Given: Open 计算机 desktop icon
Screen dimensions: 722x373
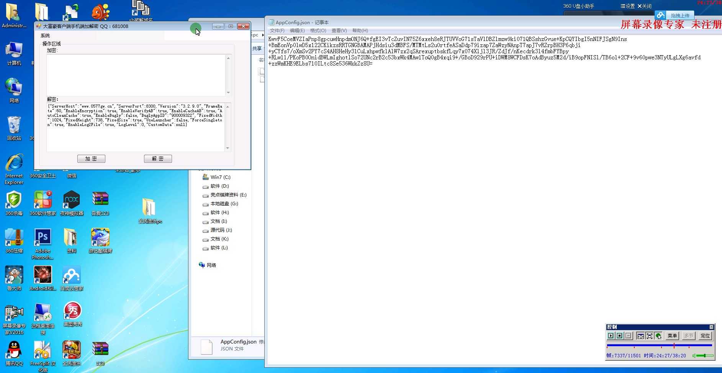Looking at the screenshot, I should pos(14,54).
